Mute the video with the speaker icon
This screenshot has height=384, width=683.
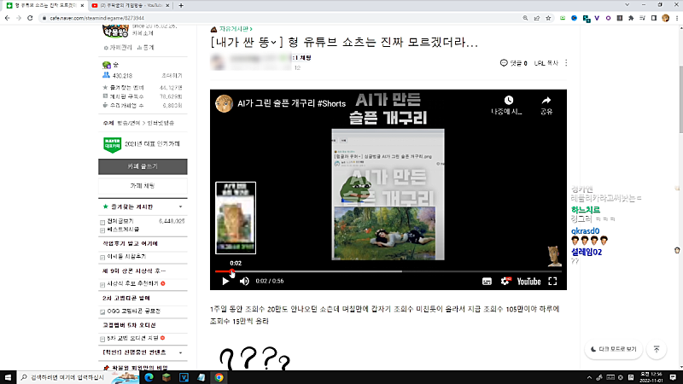coord(244,282)
